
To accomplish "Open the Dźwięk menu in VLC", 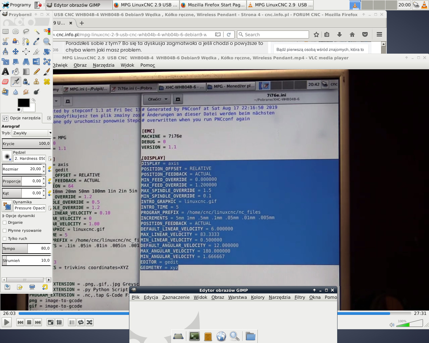I will pos(60,65).
